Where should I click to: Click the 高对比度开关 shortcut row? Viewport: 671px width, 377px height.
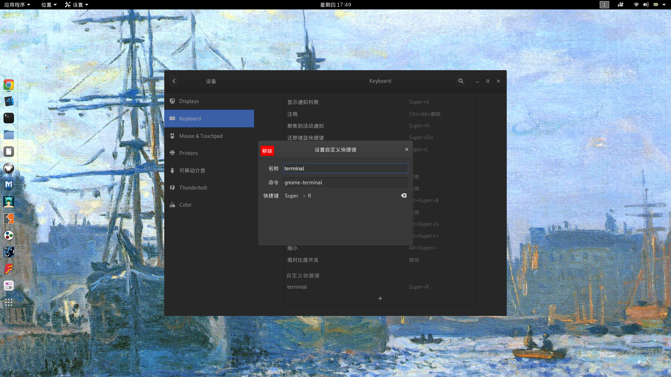click(380, 260)
